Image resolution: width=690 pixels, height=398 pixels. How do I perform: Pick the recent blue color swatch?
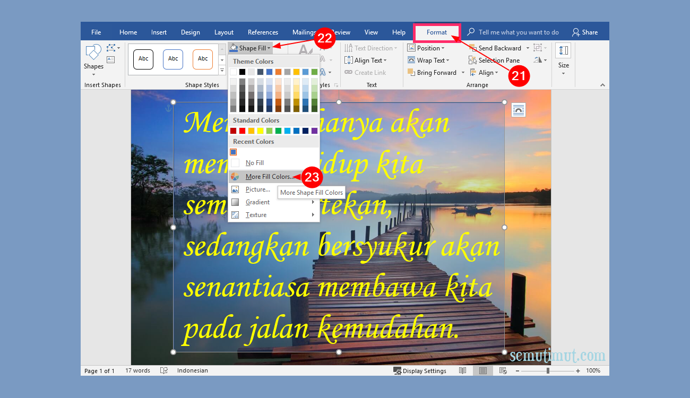point(233,152)
